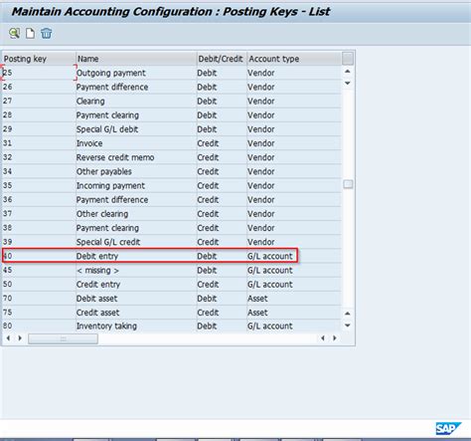Select the Special G/L debit cell
The height and width of the screenshot is (441, 471).
(136, 129)
